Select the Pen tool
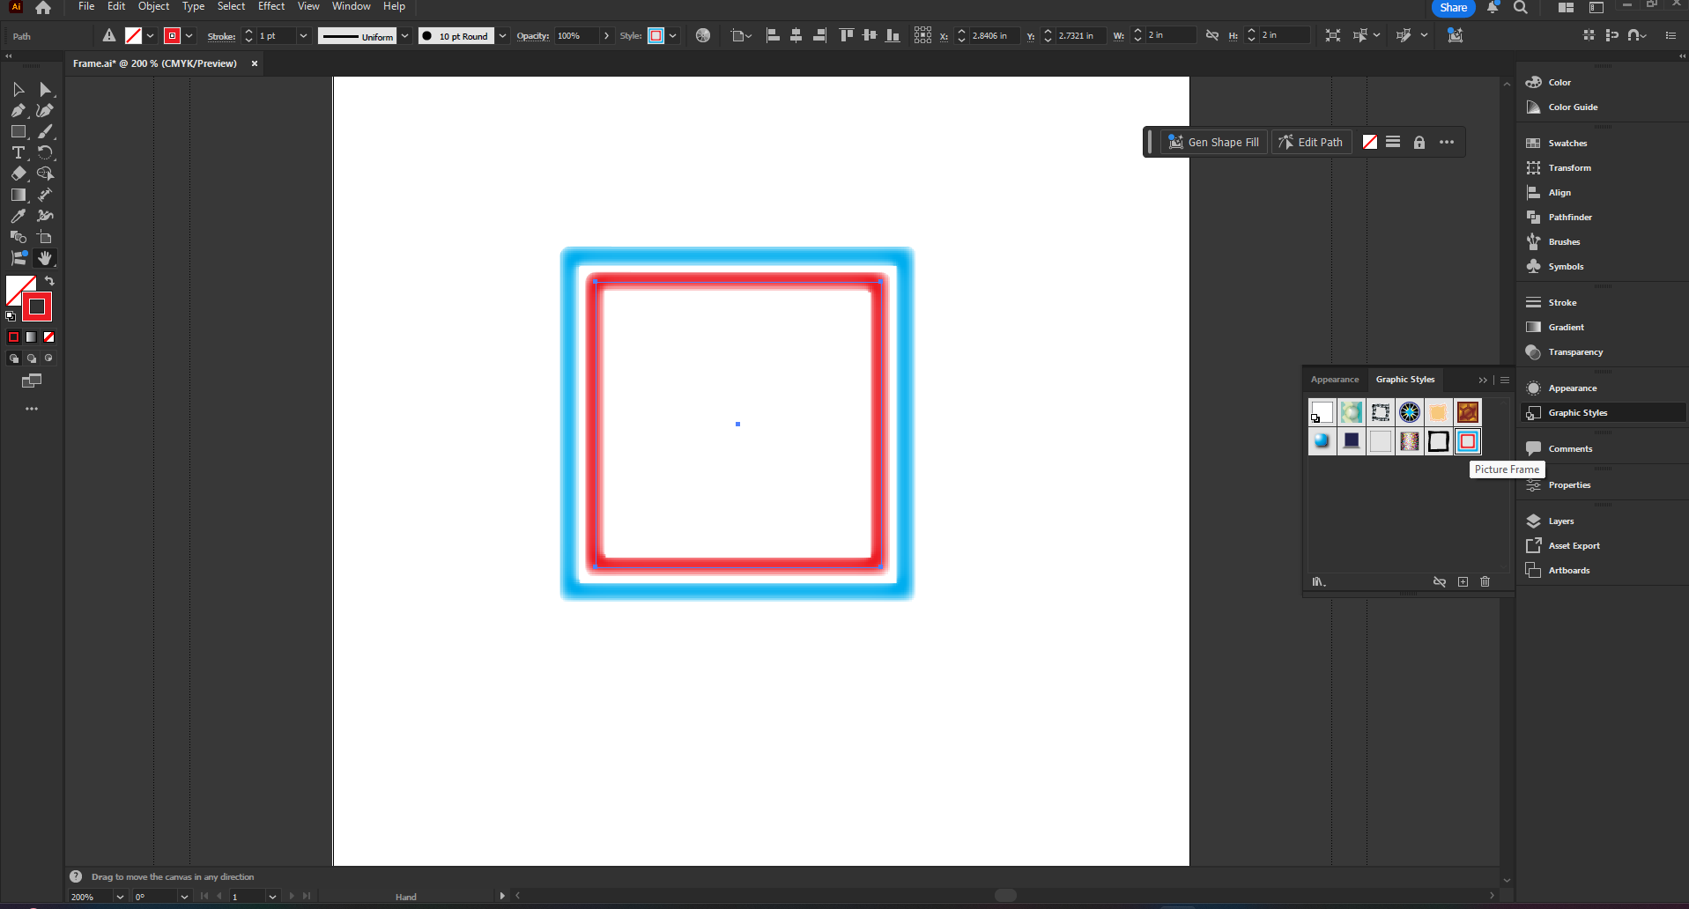The width and height of the screenshot is (1689, 909). pyautogui.click(x=19, y=111)
